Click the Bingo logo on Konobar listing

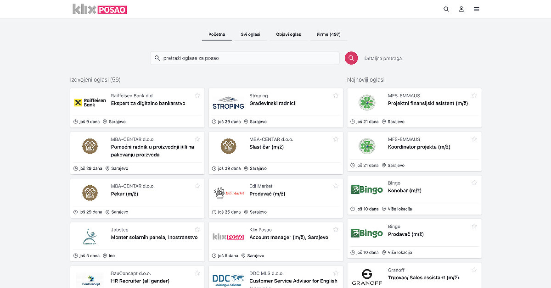pos(367,190)
